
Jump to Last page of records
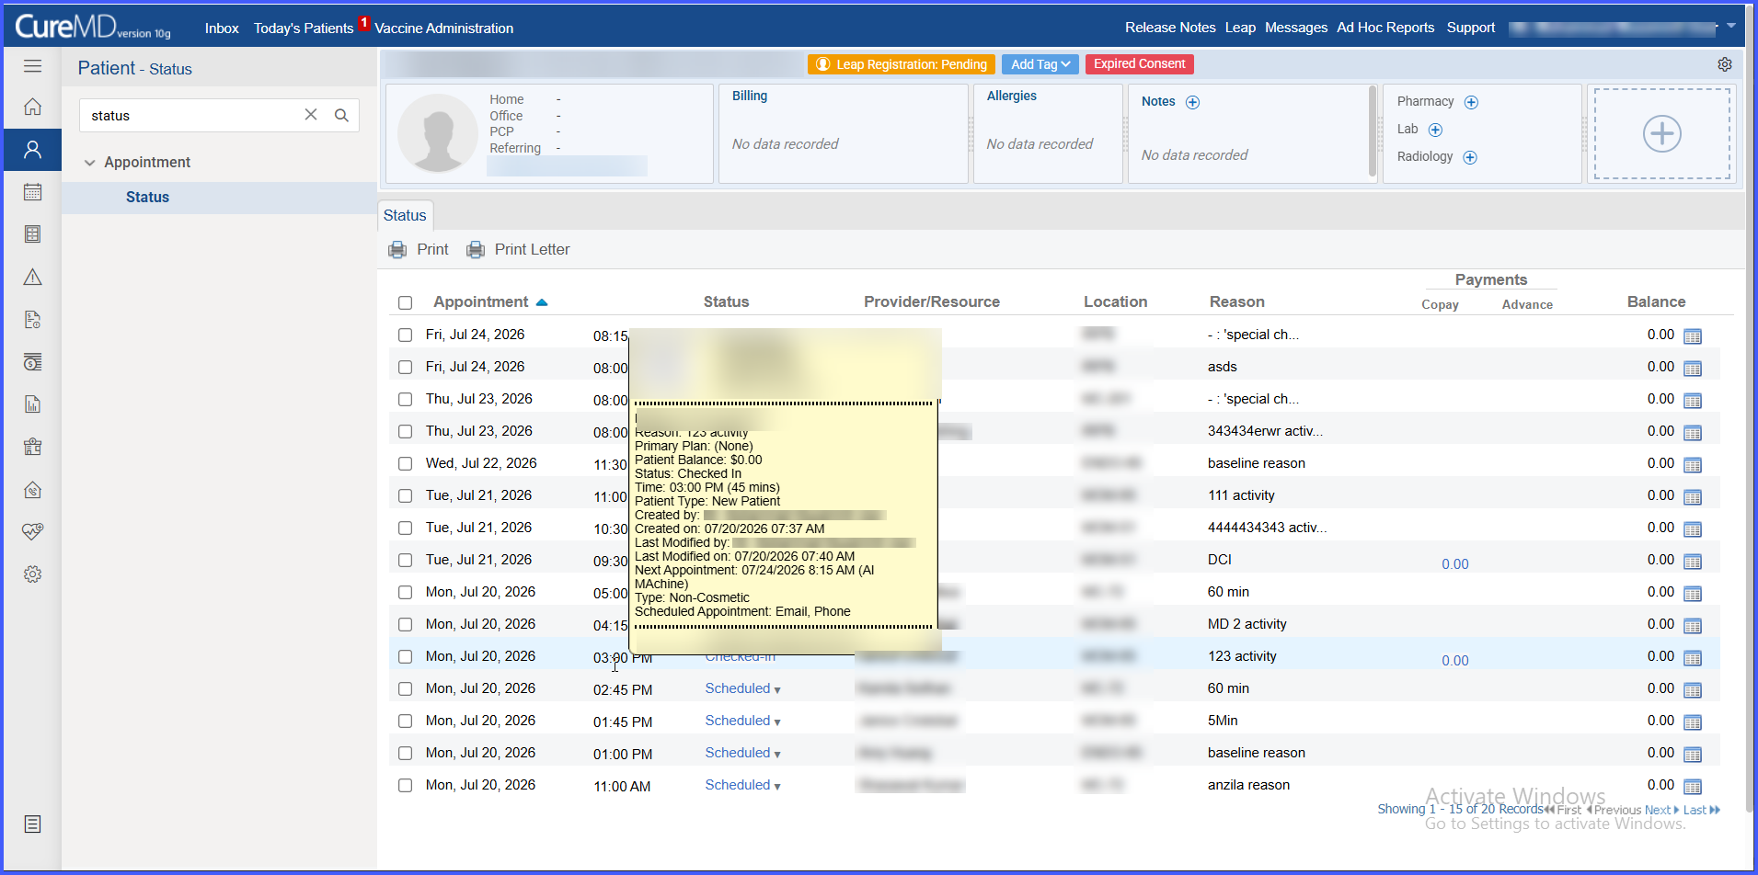1702,810
